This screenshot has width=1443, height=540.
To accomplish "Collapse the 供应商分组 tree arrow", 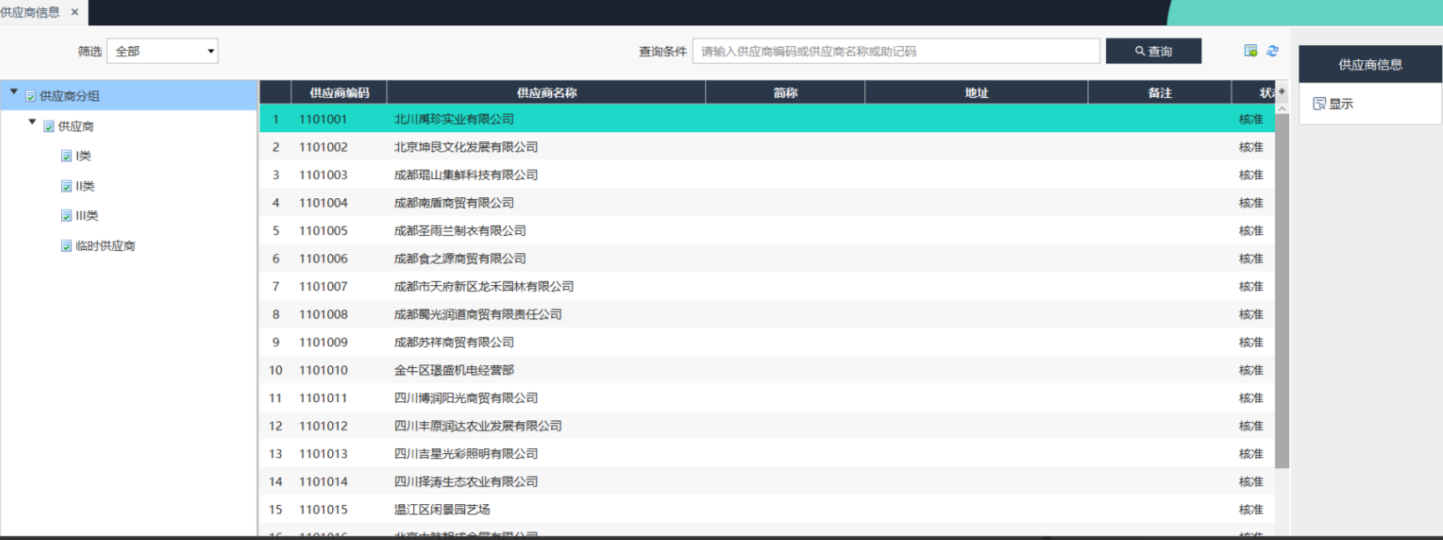I will pyautogui.click(x=13, y=92).
